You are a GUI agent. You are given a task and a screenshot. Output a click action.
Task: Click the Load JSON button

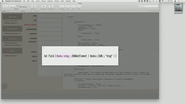pos(12,17)
